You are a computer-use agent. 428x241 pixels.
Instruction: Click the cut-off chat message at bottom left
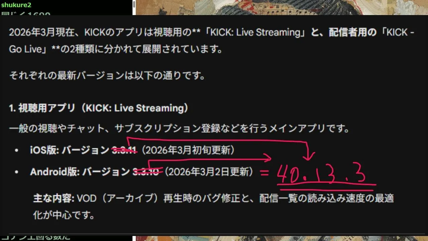(x=39, y=238)
